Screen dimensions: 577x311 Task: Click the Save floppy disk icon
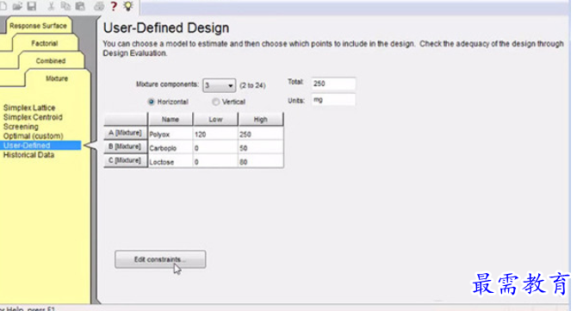click(x=32, y=6)
